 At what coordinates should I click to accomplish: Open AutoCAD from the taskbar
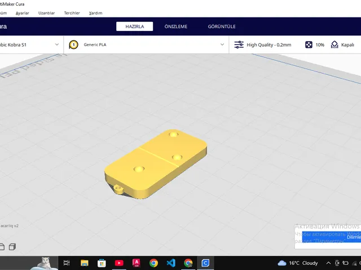click(x=137, y=263)
